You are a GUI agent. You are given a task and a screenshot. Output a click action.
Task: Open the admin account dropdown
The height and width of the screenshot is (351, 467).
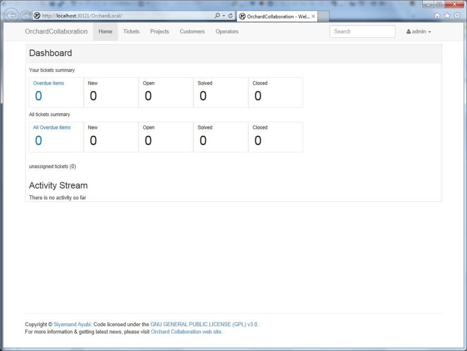(419, 31)
